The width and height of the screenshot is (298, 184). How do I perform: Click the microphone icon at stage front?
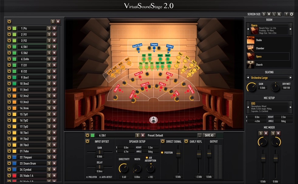tap(154, 120)
